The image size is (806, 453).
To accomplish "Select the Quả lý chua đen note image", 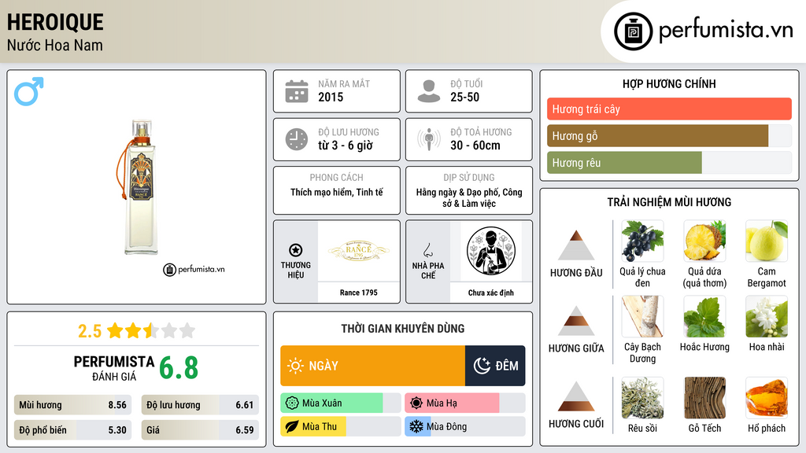I will 642,241.
